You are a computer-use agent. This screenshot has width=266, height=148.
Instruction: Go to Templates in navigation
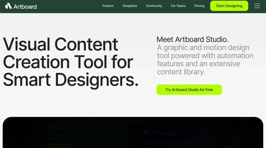[x=130, y=6]
